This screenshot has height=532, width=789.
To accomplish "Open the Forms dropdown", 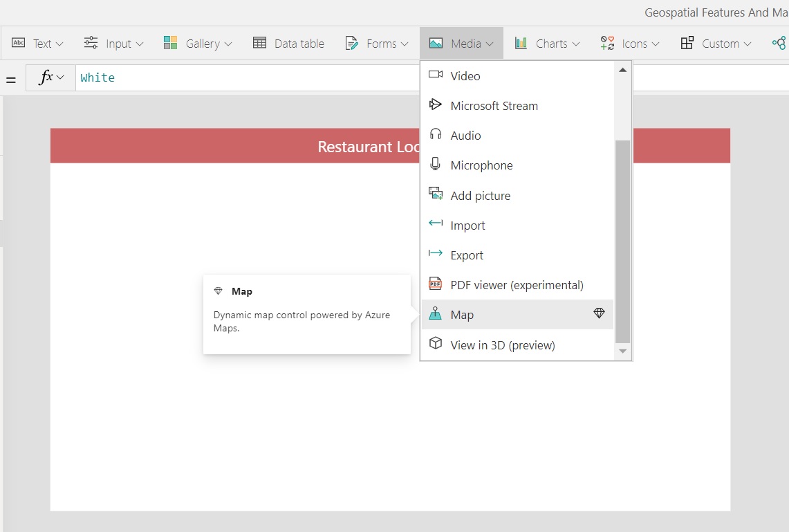I will point(377,44).
